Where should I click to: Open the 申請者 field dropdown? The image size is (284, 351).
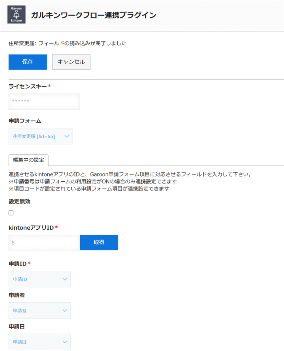pos(39,311)
